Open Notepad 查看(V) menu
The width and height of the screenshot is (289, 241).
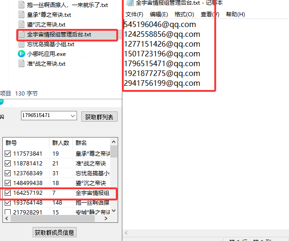[210, 14]
